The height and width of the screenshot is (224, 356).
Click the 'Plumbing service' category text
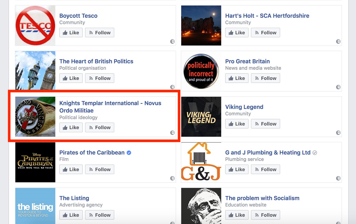(245, 159)
